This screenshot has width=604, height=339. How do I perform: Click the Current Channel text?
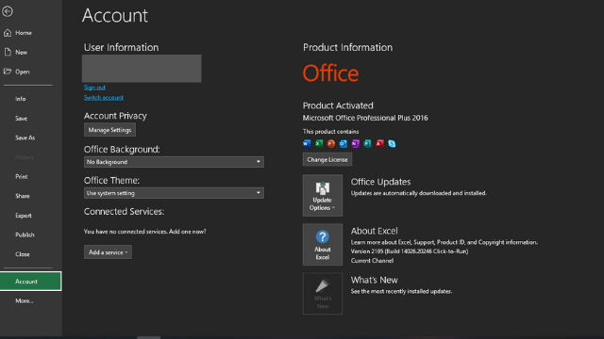372,261
